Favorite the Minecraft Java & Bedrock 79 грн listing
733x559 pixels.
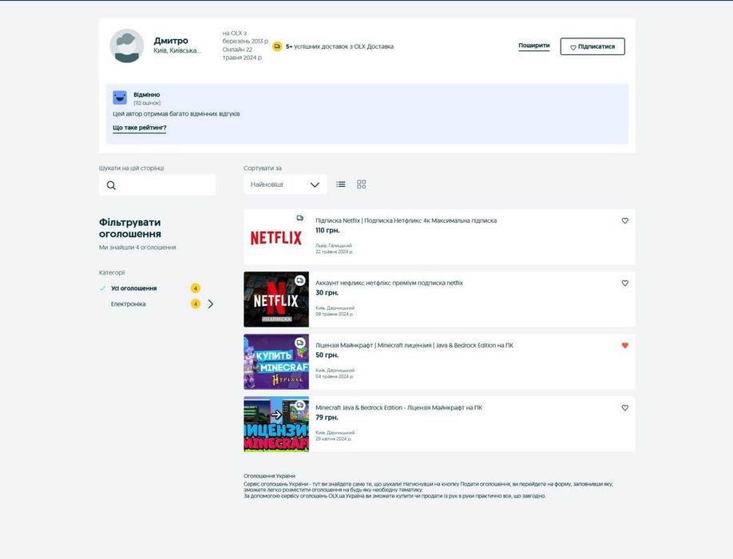(624, 407)
